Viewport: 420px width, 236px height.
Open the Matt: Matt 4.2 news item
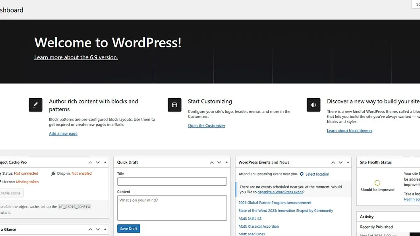pyautogui.click(x=250, y=219)
